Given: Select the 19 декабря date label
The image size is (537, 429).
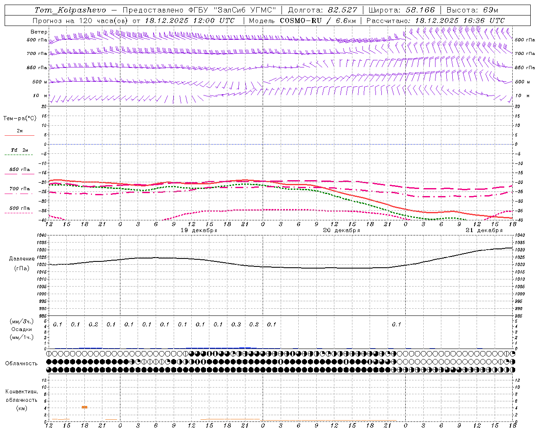Looking at the screenshot, I should pyautogui.click(x=199, y=230).
